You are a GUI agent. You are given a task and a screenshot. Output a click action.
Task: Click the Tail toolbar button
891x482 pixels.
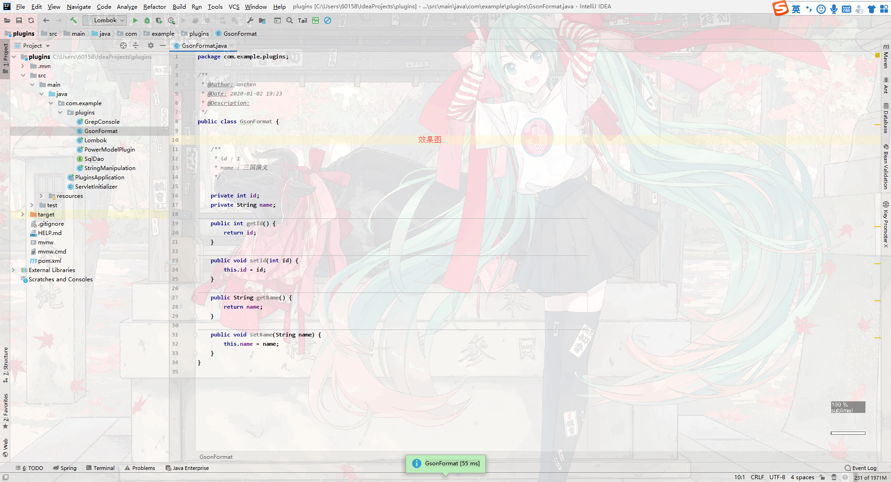tap(303, 20)
